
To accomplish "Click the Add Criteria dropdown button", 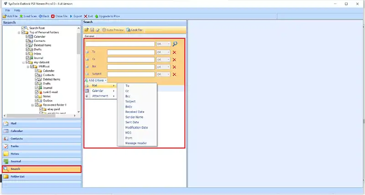I will [x=96, y=81].
